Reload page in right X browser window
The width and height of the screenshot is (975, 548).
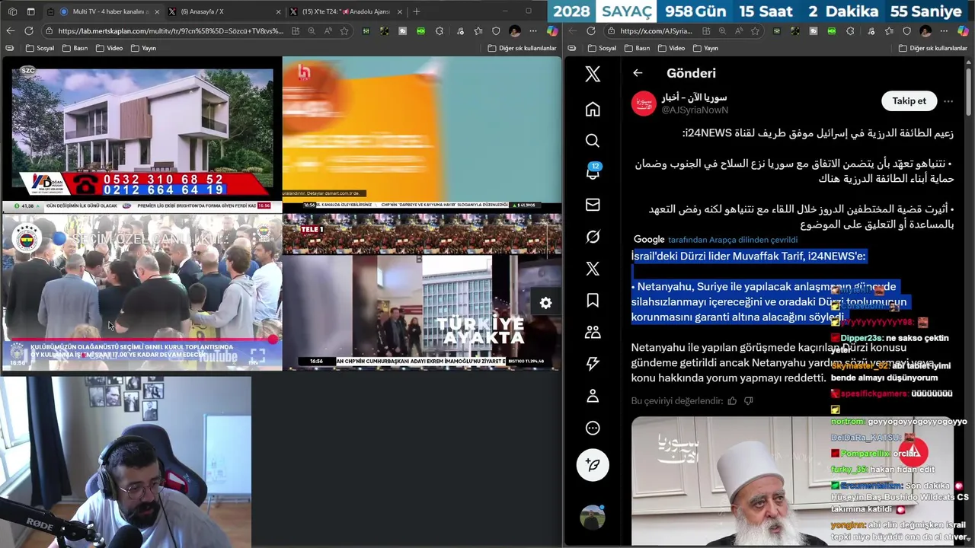[591, 31]
